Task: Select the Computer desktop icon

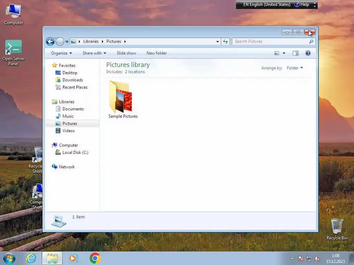Action: (13, 14)
